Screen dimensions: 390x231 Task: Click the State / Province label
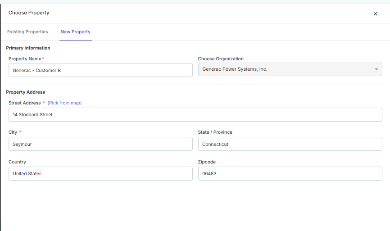coord(215,132)
